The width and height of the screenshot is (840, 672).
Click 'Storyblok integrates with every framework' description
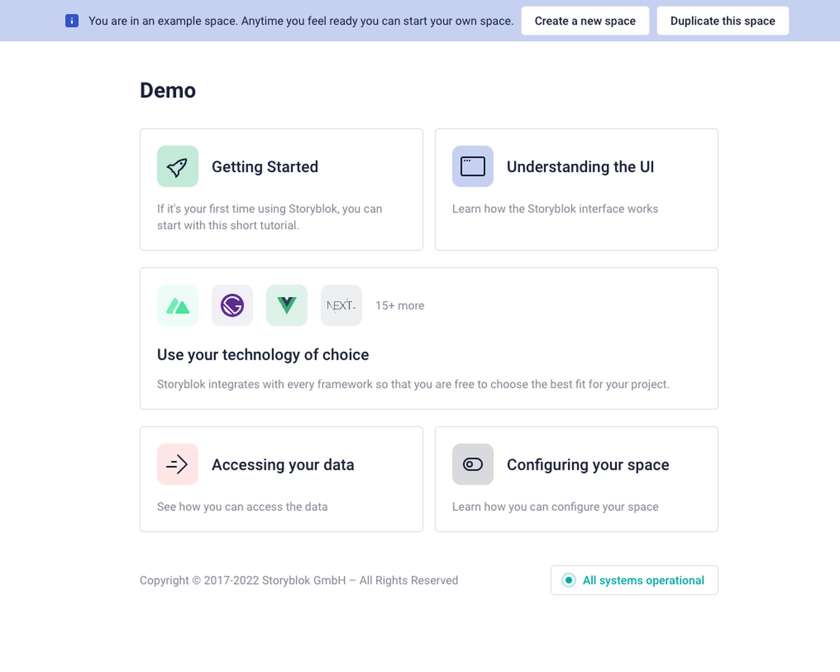tap(413, 384)
